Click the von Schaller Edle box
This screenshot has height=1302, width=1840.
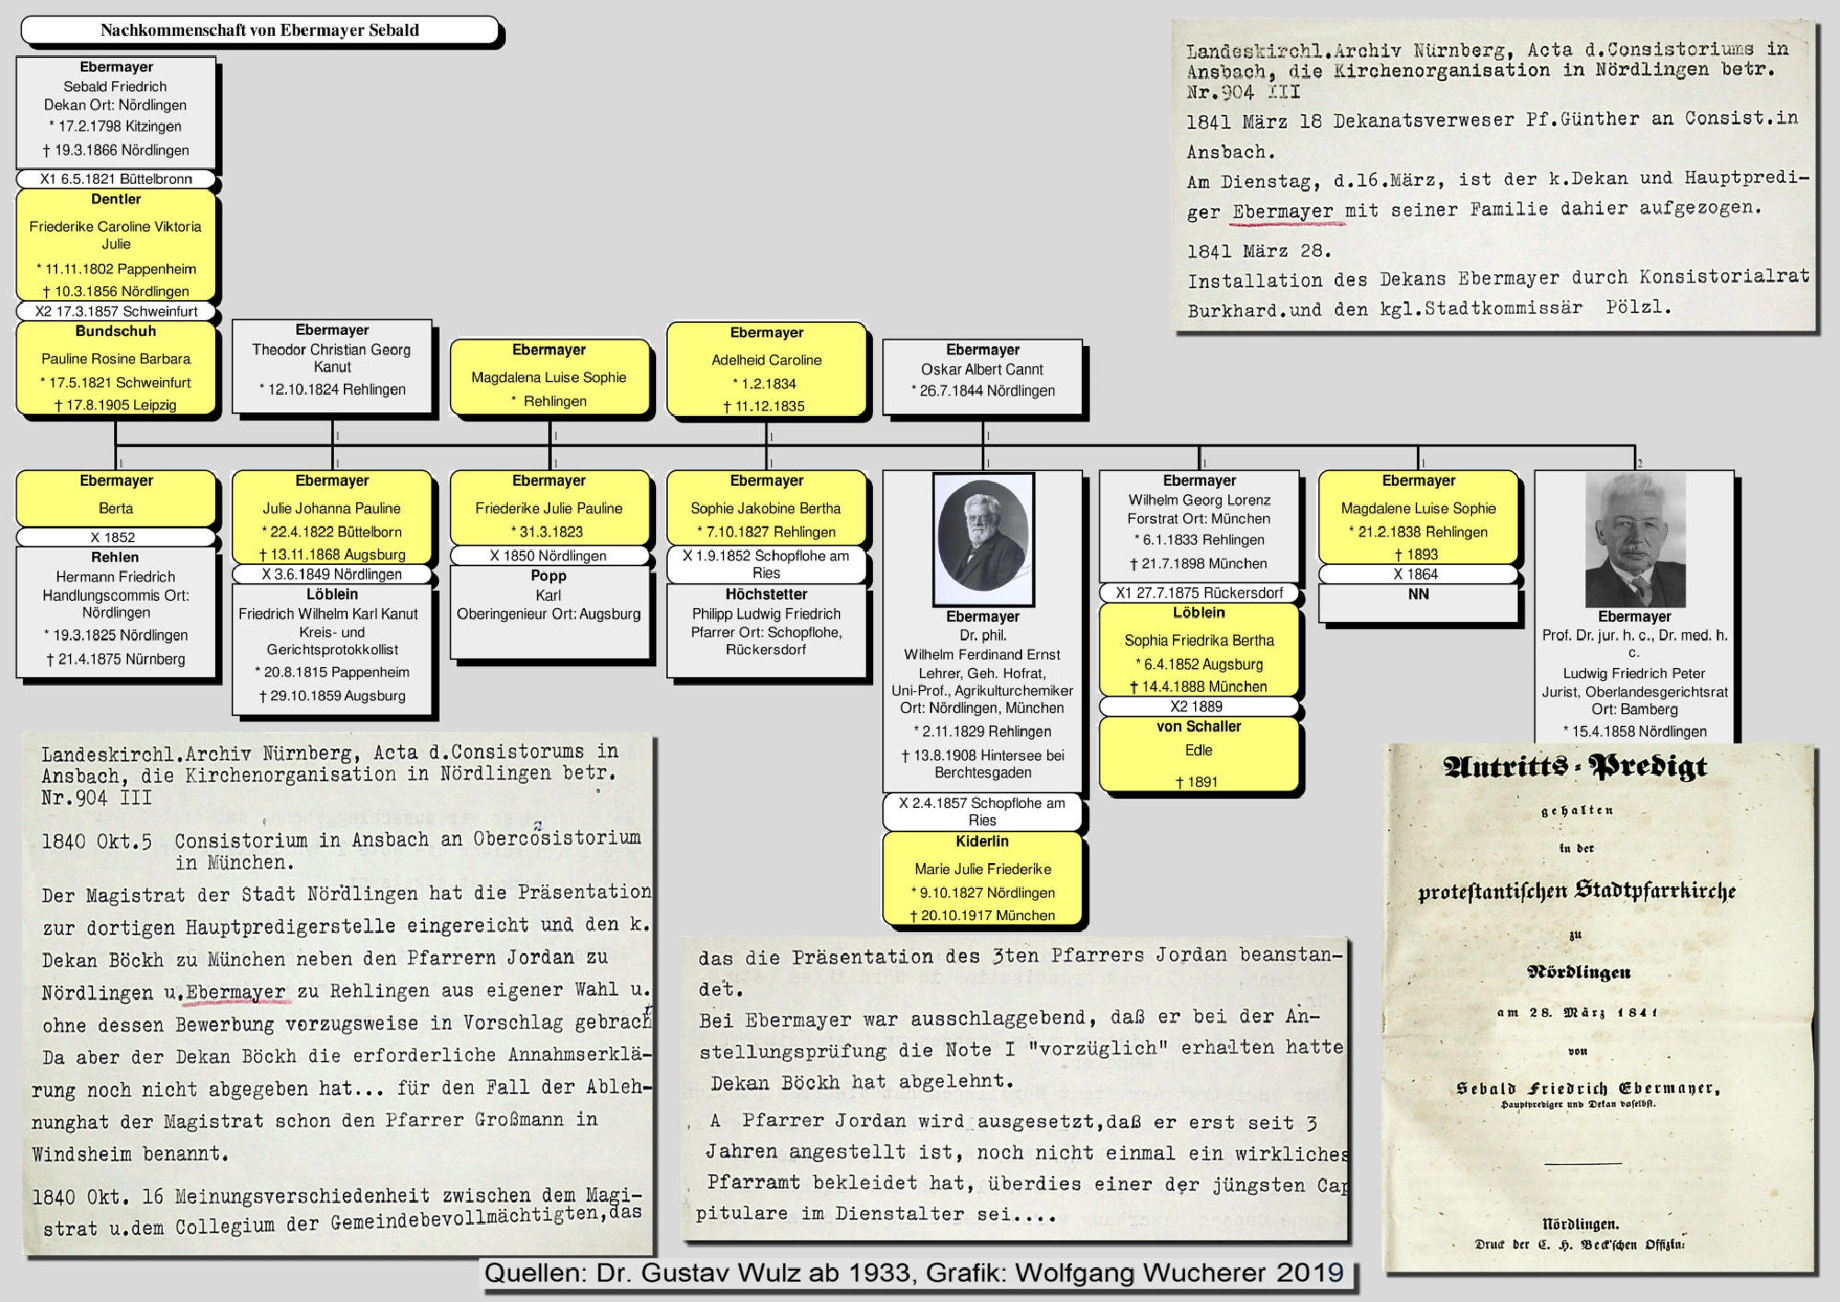[1199, 753]
